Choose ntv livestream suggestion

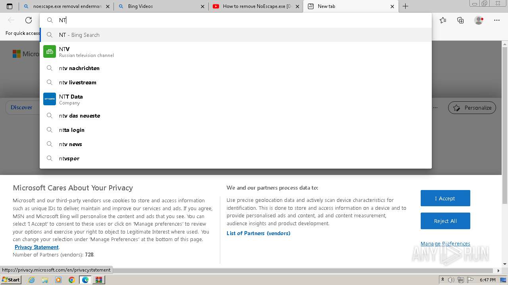point(236,82)
